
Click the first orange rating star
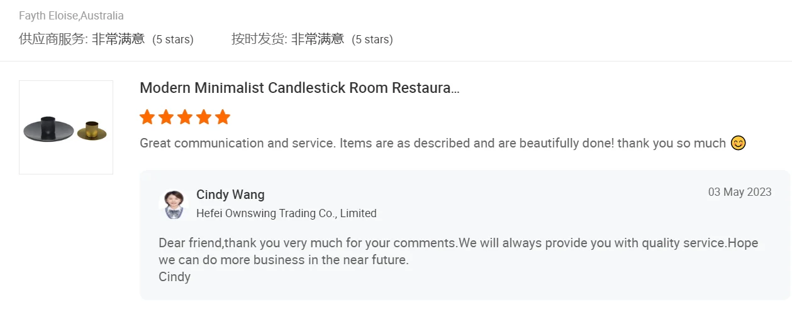tap(147, 117)
